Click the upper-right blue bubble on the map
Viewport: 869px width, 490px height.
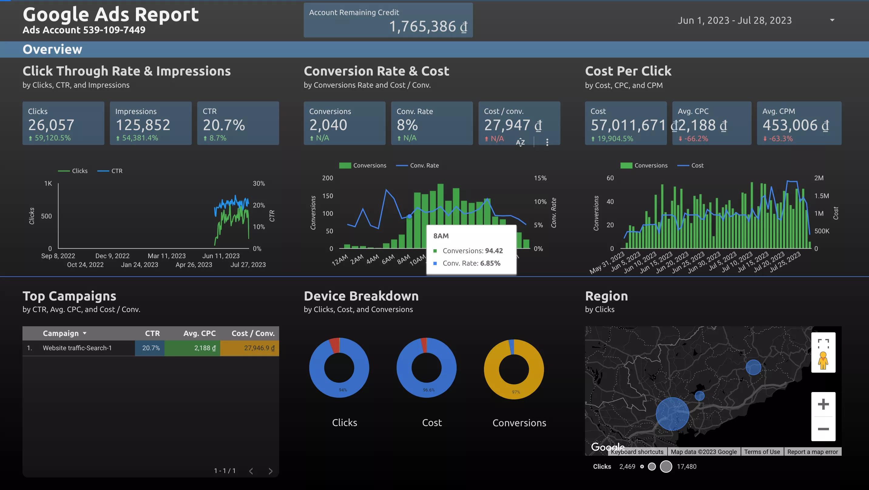pyautogui.click(x=753, y=367)
